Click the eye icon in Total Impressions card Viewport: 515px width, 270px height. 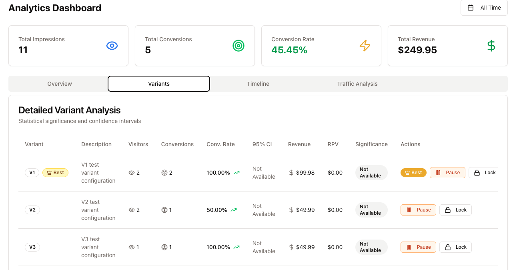tap(112, 46)
